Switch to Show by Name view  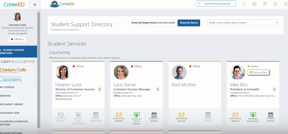point(189,23)
